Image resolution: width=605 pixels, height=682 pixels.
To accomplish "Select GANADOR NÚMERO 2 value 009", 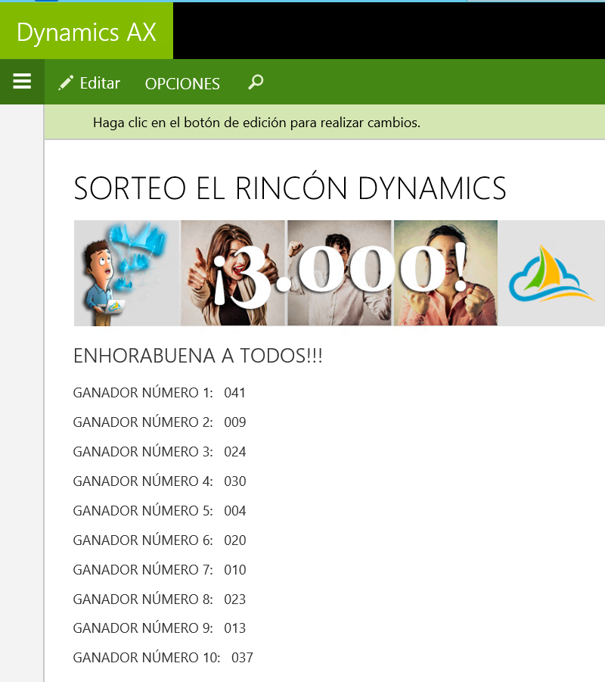I will pyautogui.click(x=235, y=422).
